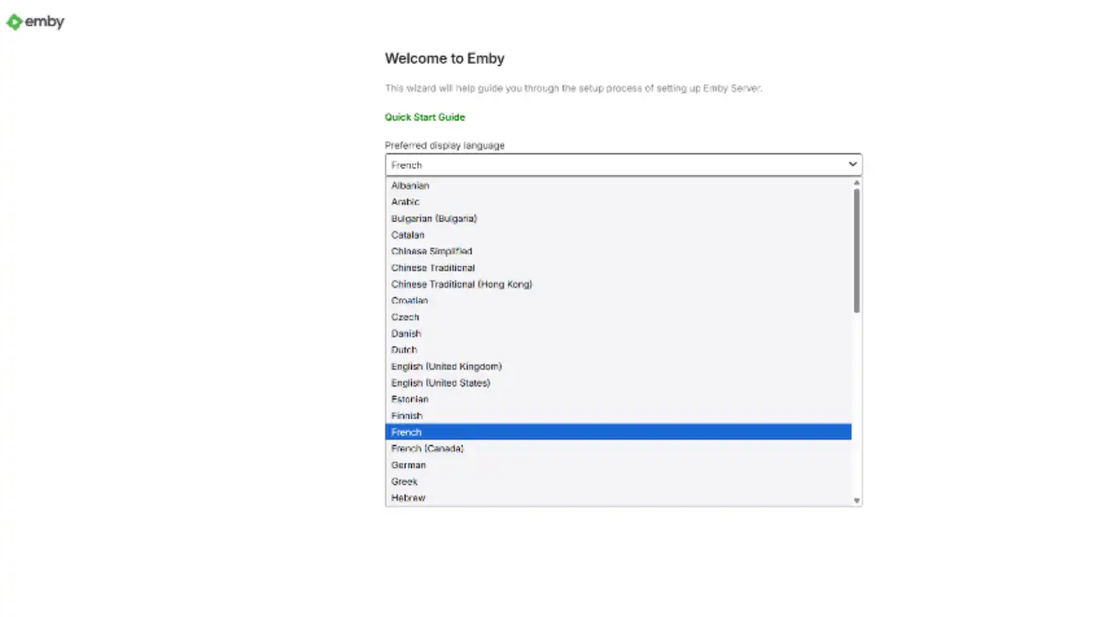Pick Estonian language option
Viewport: 1097px width, 617px height.
pos(618,399)
